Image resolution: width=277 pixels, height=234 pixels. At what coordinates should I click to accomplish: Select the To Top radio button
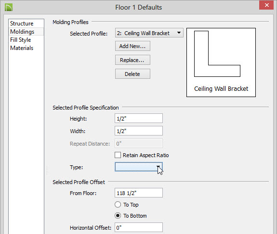pos(118,205)
